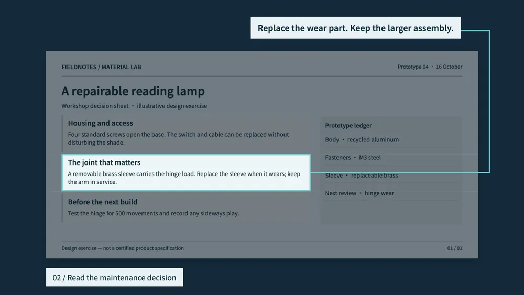The image size is (524, 295).
Task: Select the 'Body · recycled aluminum' ledger row
Action: 391,140
